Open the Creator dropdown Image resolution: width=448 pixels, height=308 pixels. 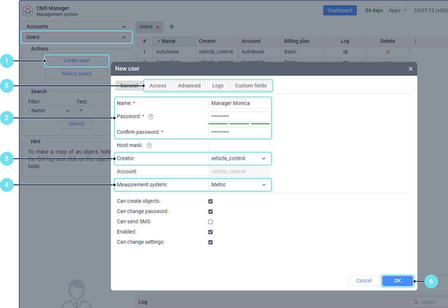click(x=239, y=159)
